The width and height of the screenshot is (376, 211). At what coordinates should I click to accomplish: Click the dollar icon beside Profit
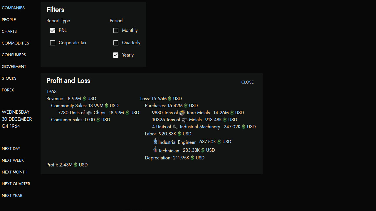pyautogui.click(x=75, y=165)
